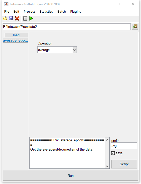Click the description box scroll up arrow
141x184 pixels.
pyautogui.click(x=107, y=140)
